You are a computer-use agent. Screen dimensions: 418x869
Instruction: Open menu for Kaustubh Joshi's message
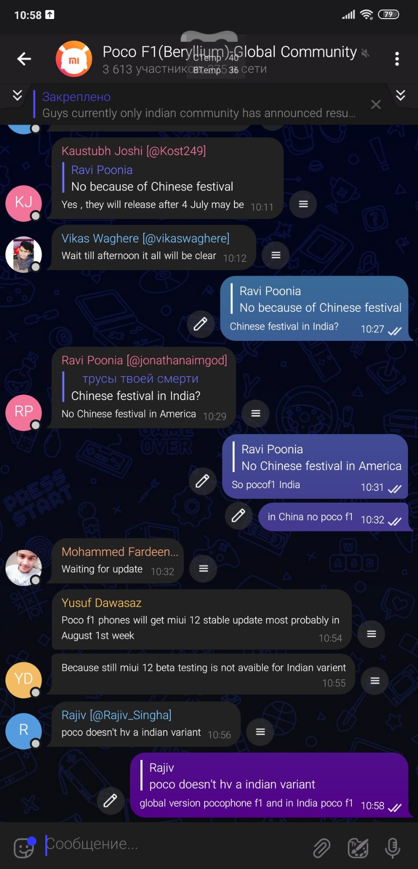[303, 204]
